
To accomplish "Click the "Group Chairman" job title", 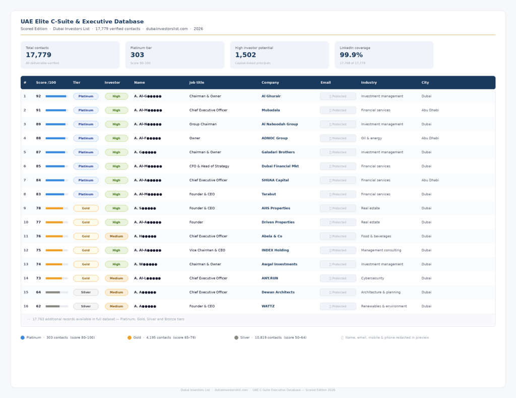I will pyautogui.click(x=203, y=124).
